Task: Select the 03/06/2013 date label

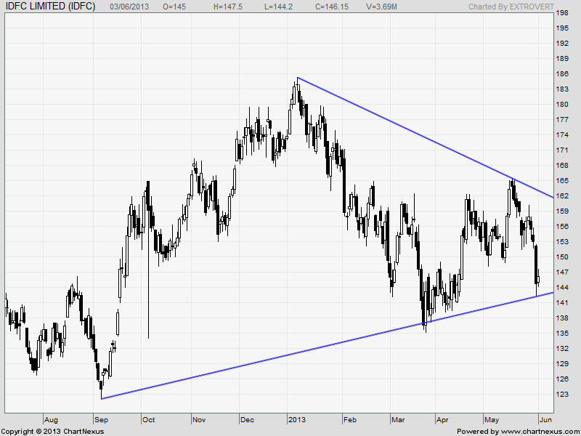Action: pyautogui.click(x=131, y=6)
